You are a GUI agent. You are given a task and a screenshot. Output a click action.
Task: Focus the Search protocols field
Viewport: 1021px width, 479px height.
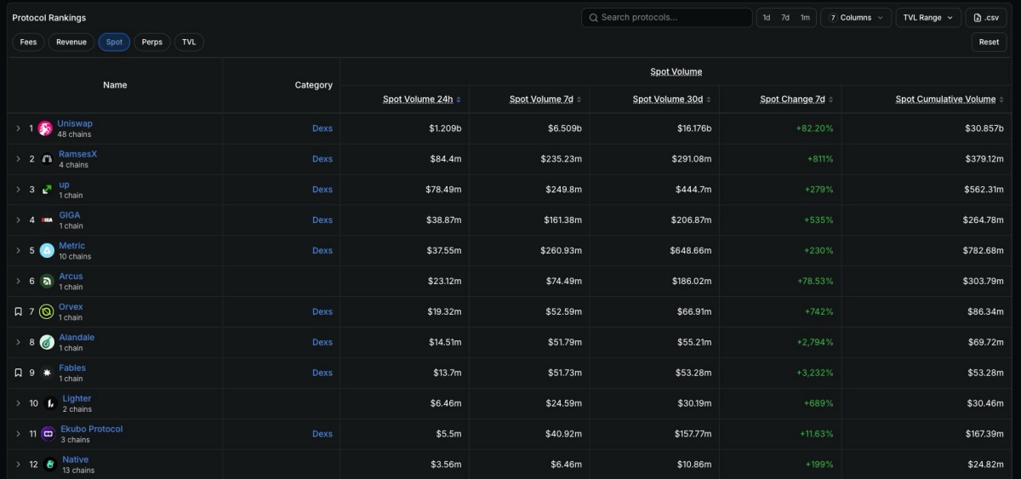(x=667, y=18)
